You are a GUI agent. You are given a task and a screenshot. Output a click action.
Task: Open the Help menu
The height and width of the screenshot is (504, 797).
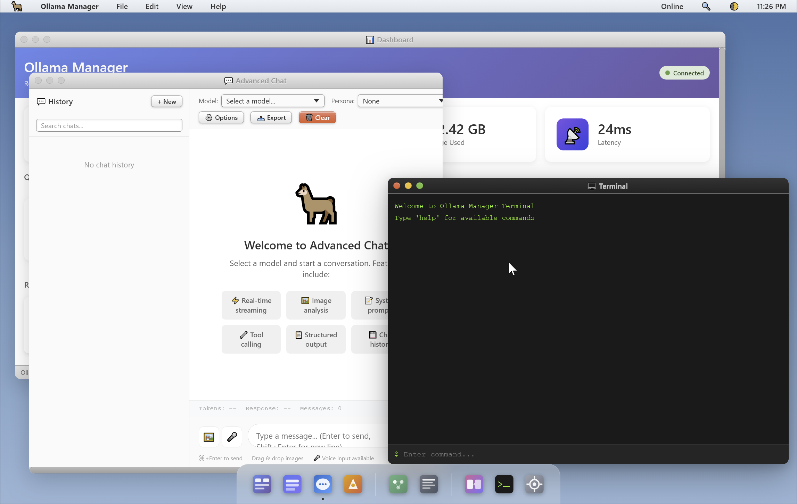218,6
